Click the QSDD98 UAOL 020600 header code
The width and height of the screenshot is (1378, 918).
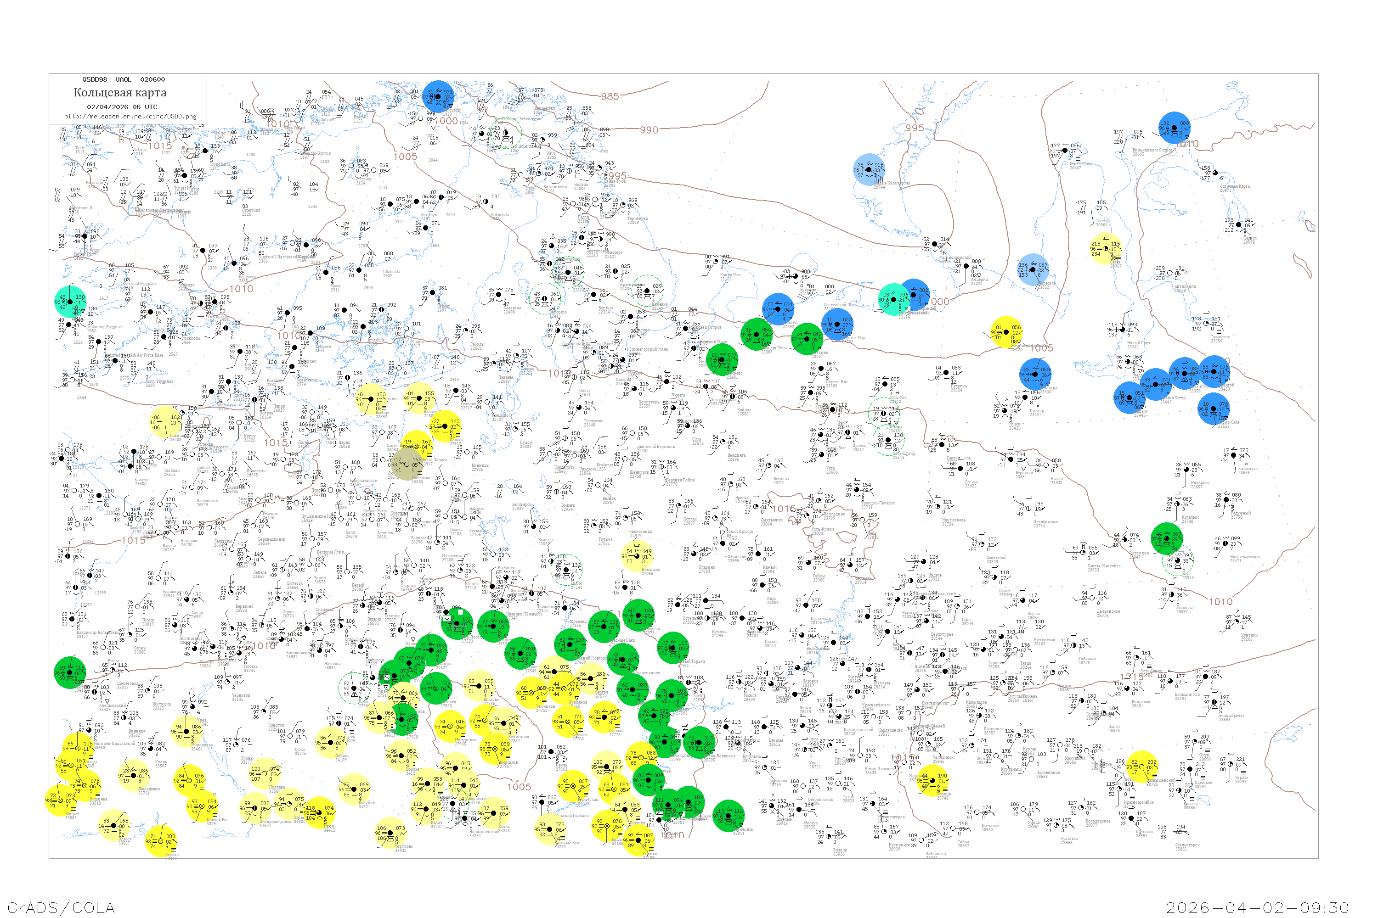pyautogui.click(x=123, y=79)
